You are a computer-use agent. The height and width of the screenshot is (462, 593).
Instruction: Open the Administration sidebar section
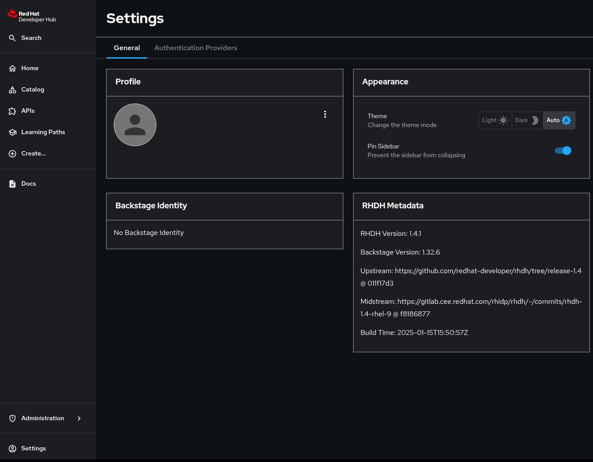click(43, 418)
